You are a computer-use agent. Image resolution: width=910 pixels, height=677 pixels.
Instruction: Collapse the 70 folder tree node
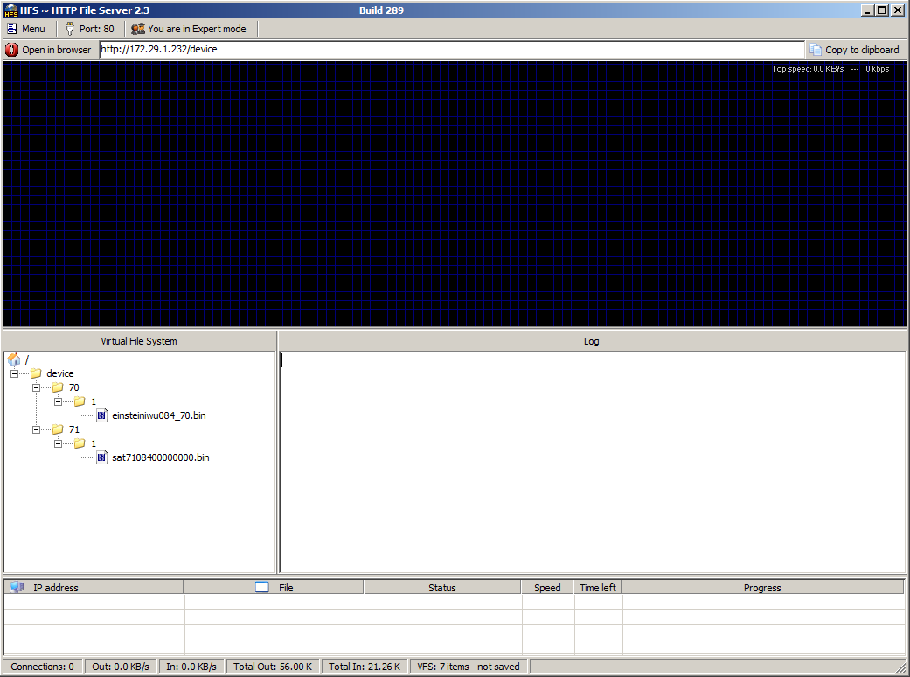37,387
